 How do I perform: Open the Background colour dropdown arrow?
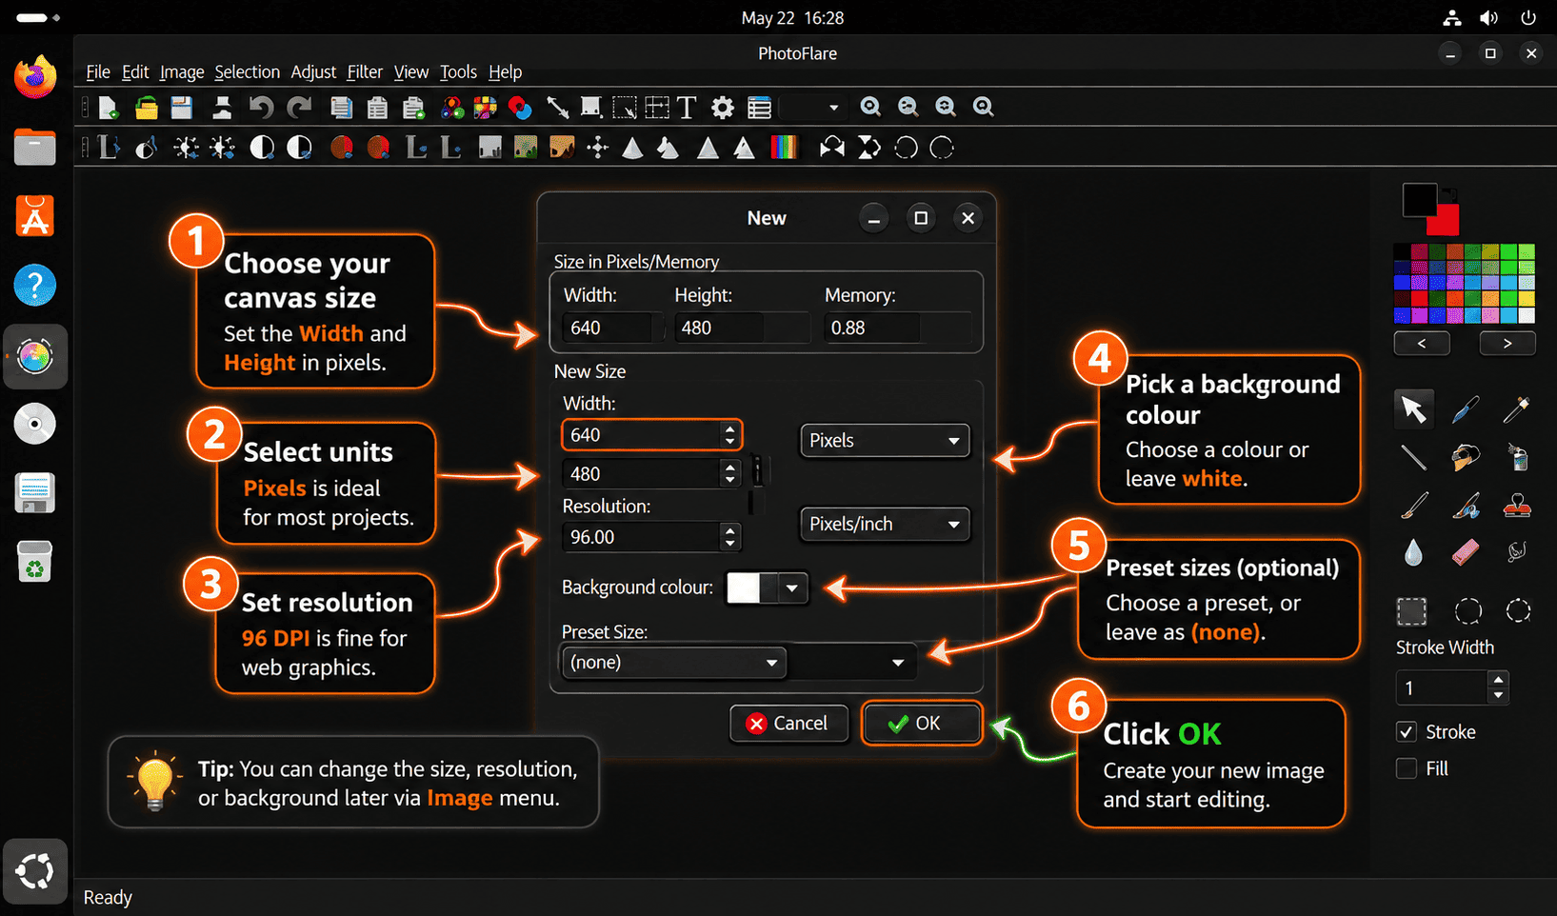tap(792, 588)
